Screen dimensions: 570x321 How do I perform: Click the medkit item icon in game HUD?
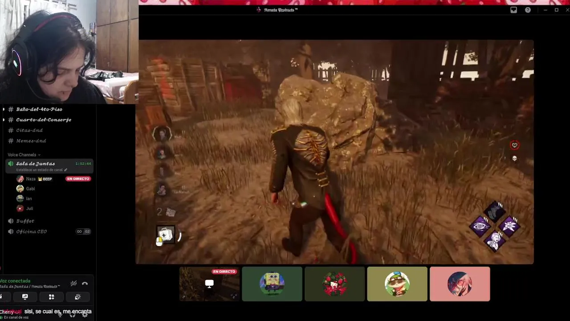(165, 235)
